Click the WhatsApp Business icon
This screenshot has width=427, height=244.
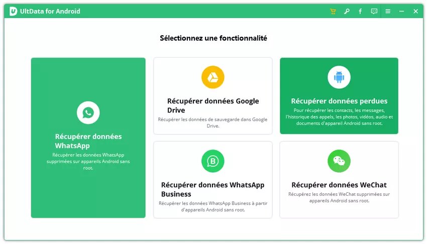click(x=212, y=161)
